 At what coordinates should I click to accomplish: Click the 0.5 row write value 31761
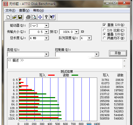coord(105,80)
